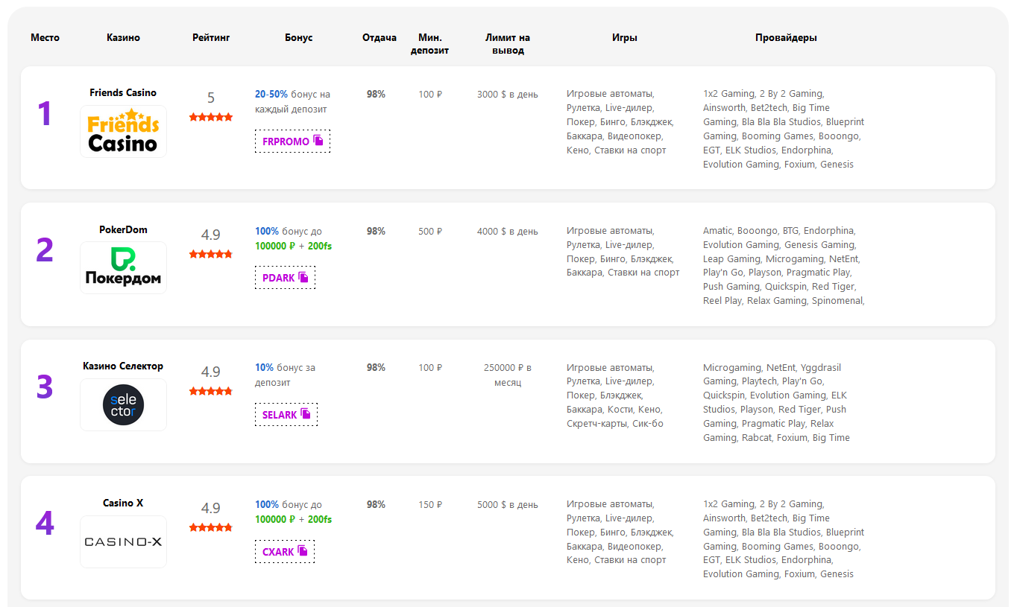Click Casino X's 100000 ₽ + 200fs bonus

[x=293, y=519]
